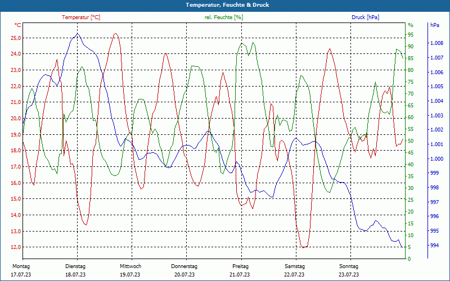Click the "Freitag" weekday label
The image size is (450, 281).
pyautogui.click(x=241, y=266)
